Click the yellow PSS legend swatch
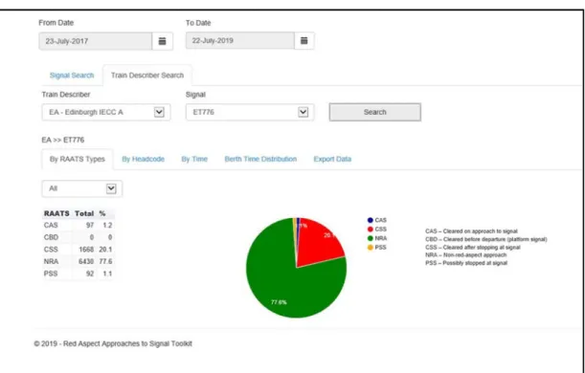Screen dimensions: 585x373 pyautogui.click(x=371, y=248)
